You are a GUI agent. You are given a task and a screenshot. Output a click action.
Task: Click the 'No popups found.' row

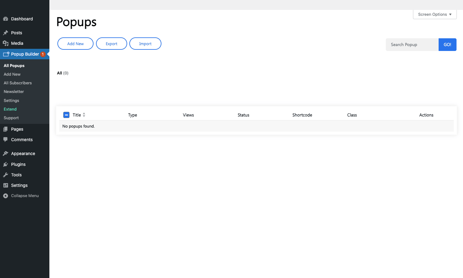click(257, 126)
